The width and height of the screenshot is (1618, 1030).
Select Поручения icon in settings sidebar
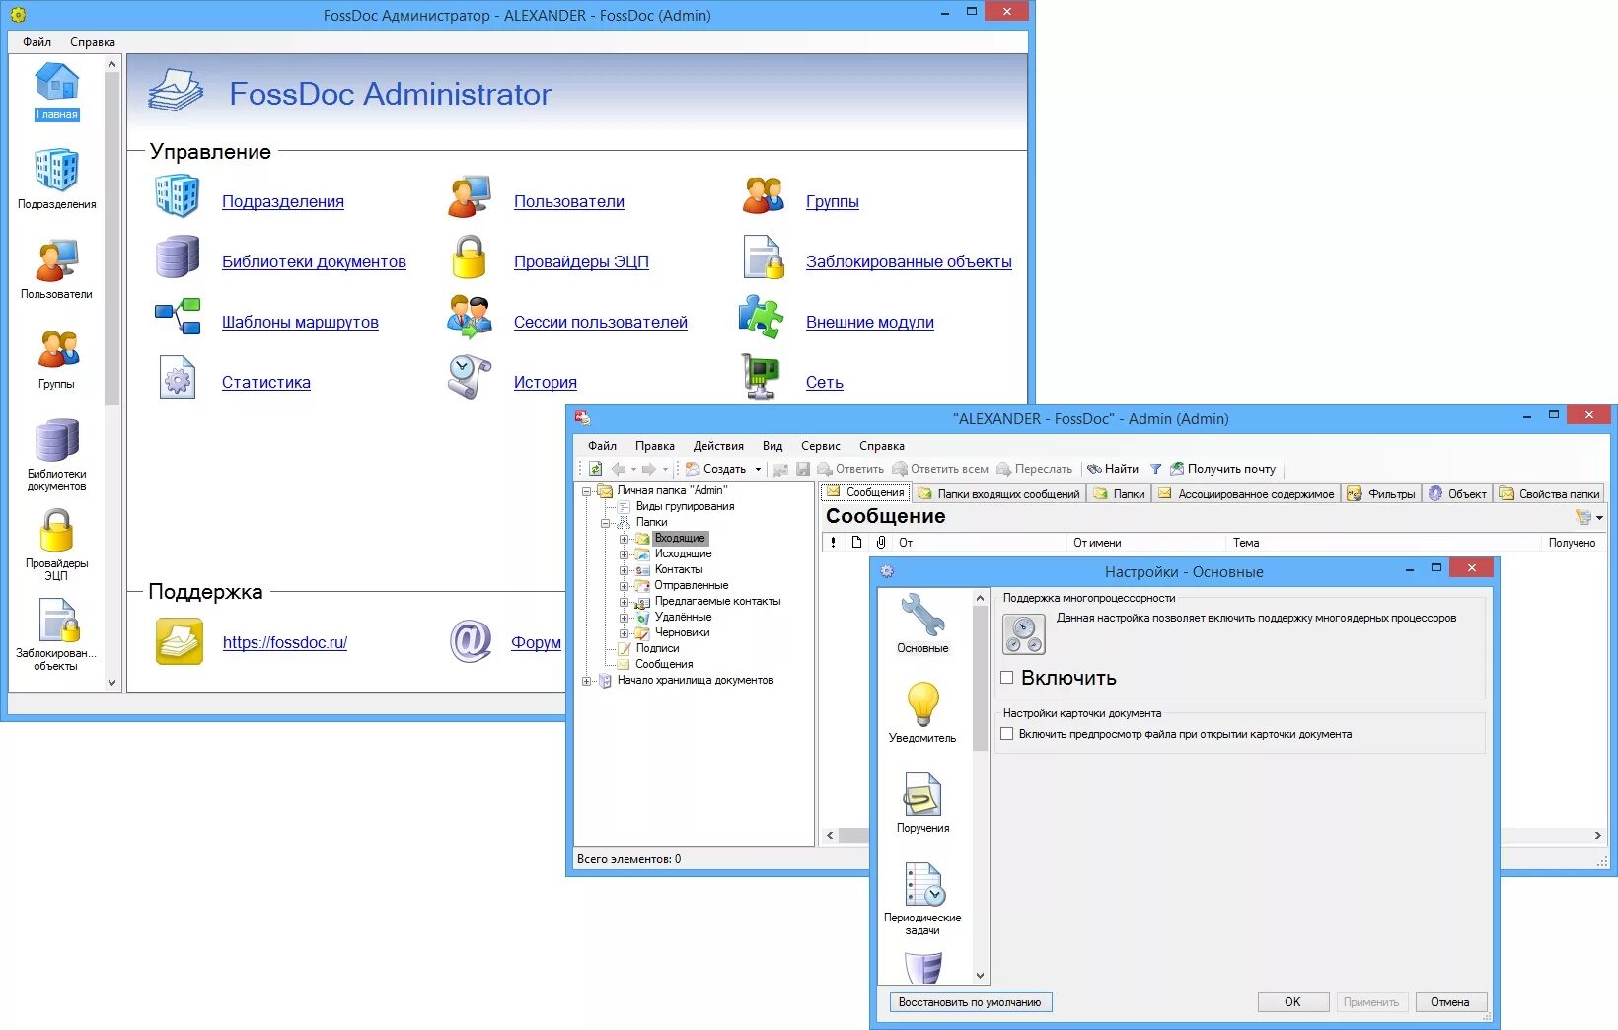[922, 794]
